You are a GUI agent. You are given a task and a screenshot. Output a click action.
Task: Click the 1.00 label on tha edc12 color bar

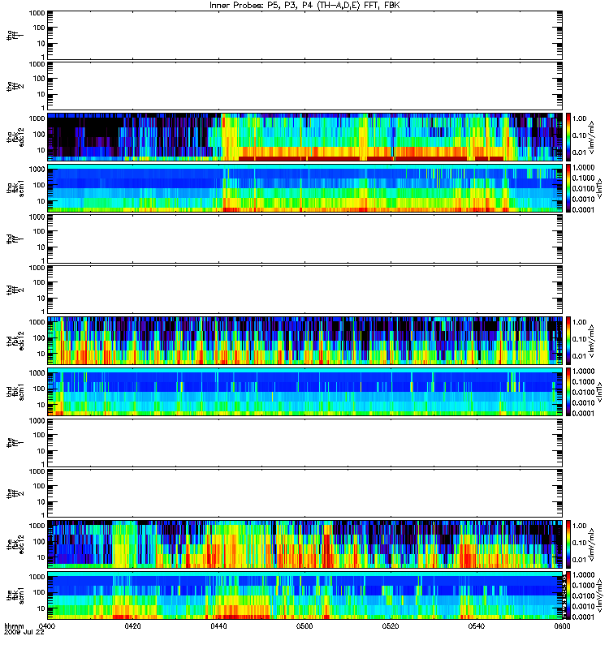[x=580, y=118]
